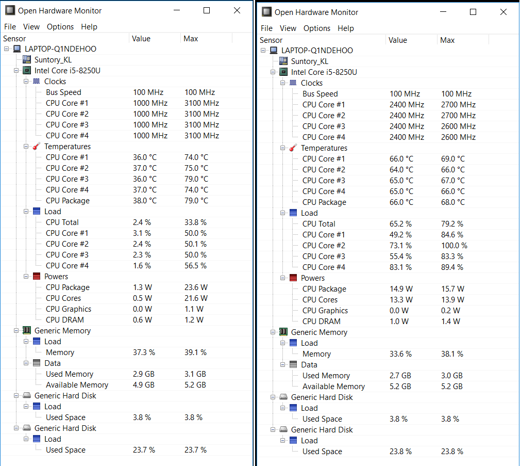
Task: Click the Max column header in right window
Action: (447, 40)
